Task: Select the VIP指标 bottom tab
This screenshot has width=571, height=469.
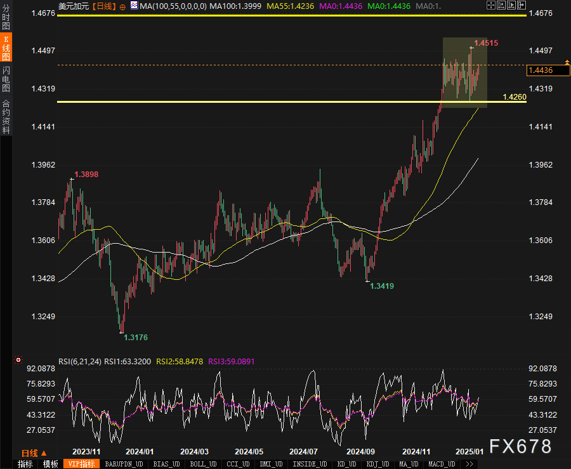Action: [x=82, y=464]
